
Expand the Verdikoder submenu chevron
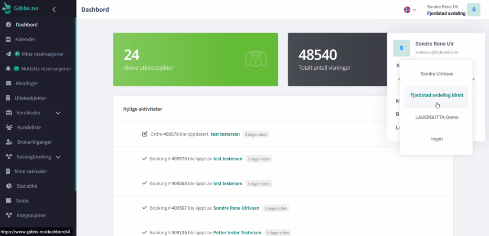click(58, 113)
